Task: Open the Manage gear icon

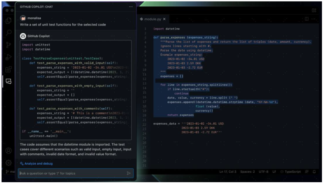Action: click(x=8, y=163)
